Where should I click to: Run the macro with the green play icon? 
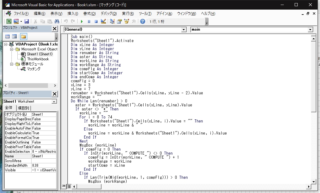[x=82, y=21]
